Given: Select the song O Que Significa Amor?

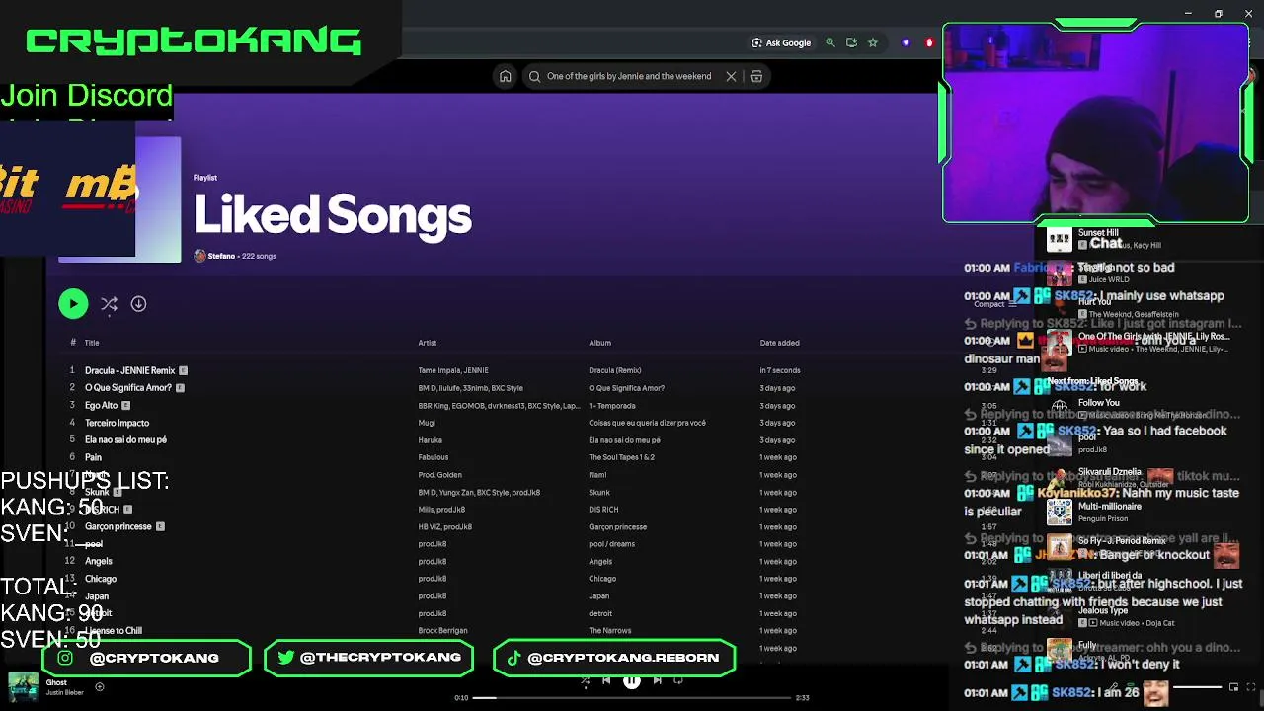Looking at the screenshot, I should coord(128,388).
